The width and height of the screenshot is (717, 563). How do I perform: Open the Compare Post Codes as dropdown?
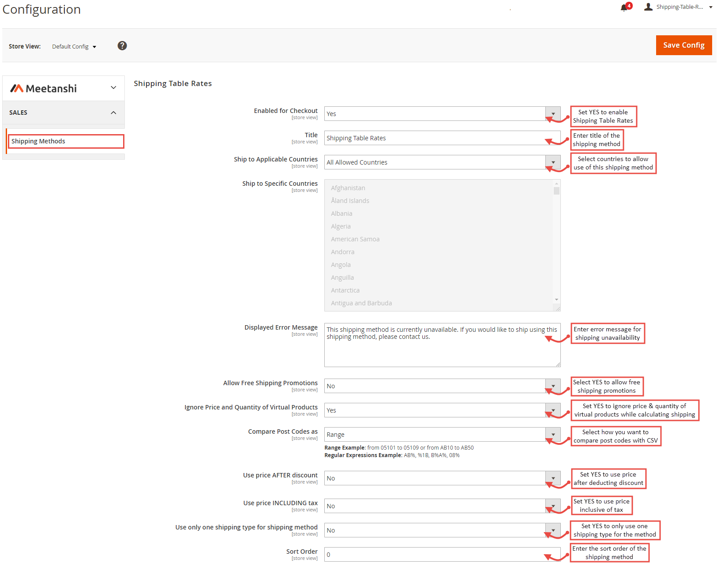point(442,434)
